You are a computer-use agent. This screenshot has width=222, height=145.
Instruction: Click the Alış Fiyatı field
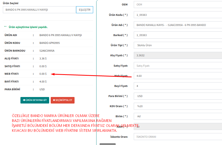pyautogui.click(x=178, y=55)
